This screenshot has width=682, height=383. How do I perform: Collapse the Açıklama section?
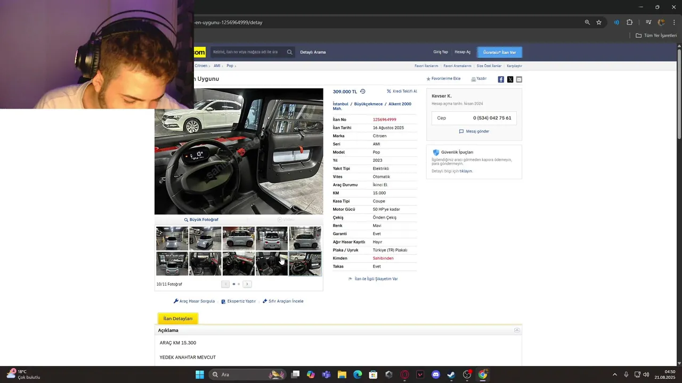(517, 330)
